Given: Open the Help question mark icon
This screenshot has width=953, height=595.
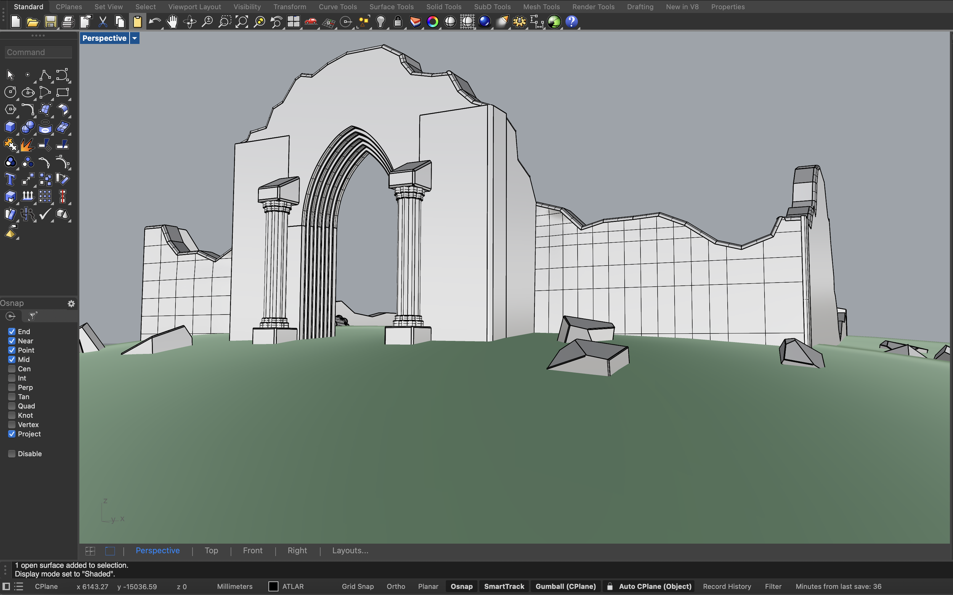Looking at the screenshot, I should pos(571,22).
